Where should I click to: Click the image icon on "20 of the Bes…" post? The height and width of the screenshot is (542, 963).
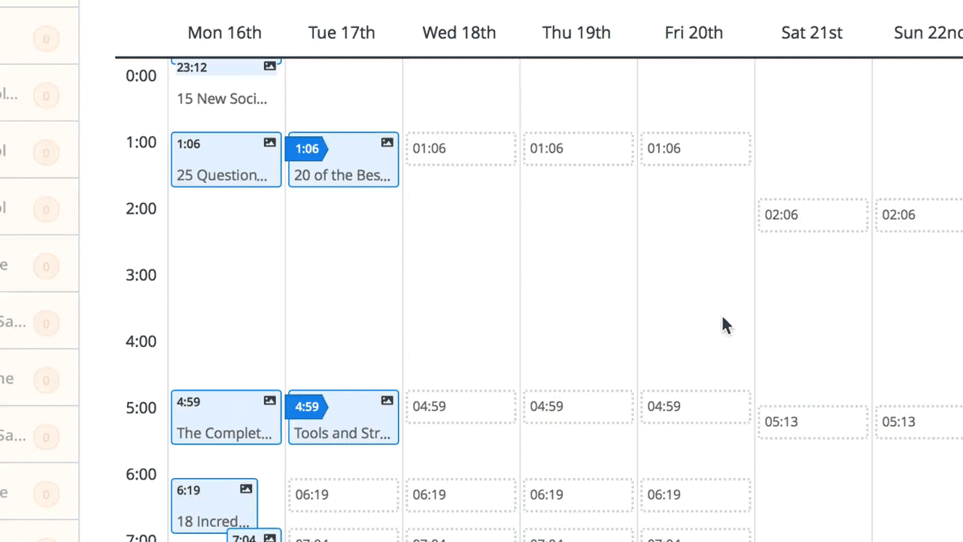(x=387, y=142)
